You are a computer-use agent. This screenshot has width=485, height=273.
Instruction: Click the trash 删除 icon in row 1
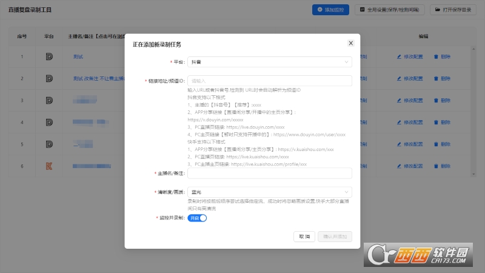tap(436, 56)
